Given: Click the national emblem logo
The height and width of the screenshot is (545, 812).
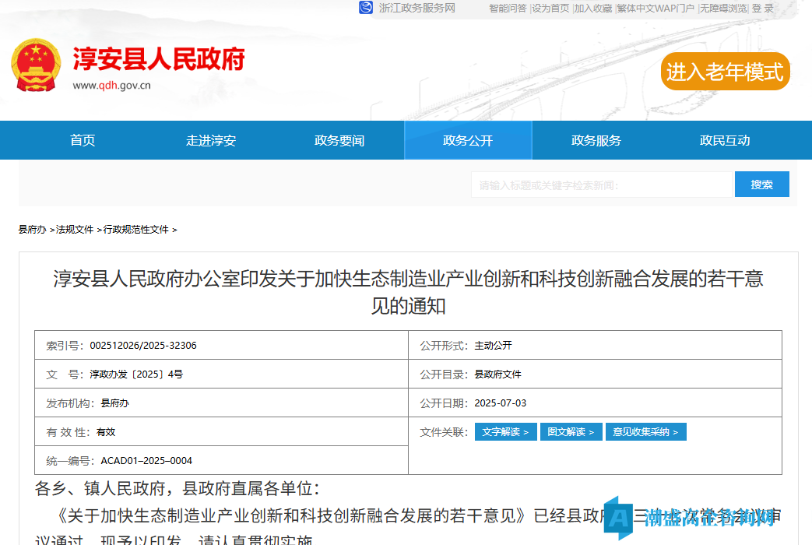Looking at the screenshot, I should [36, 66].
